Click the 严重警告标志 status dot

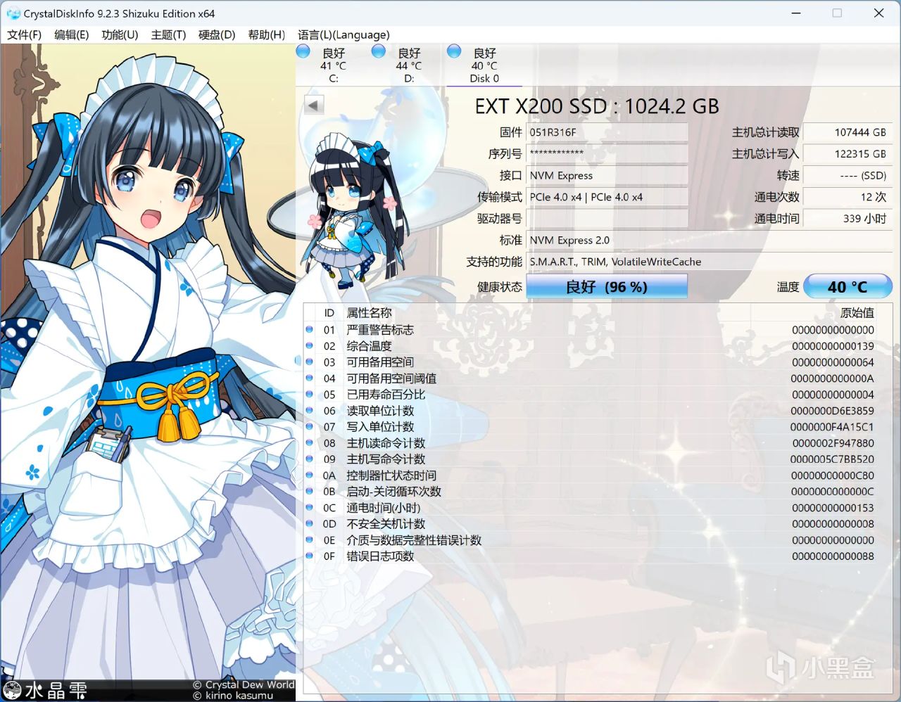(x=310, y=329)
